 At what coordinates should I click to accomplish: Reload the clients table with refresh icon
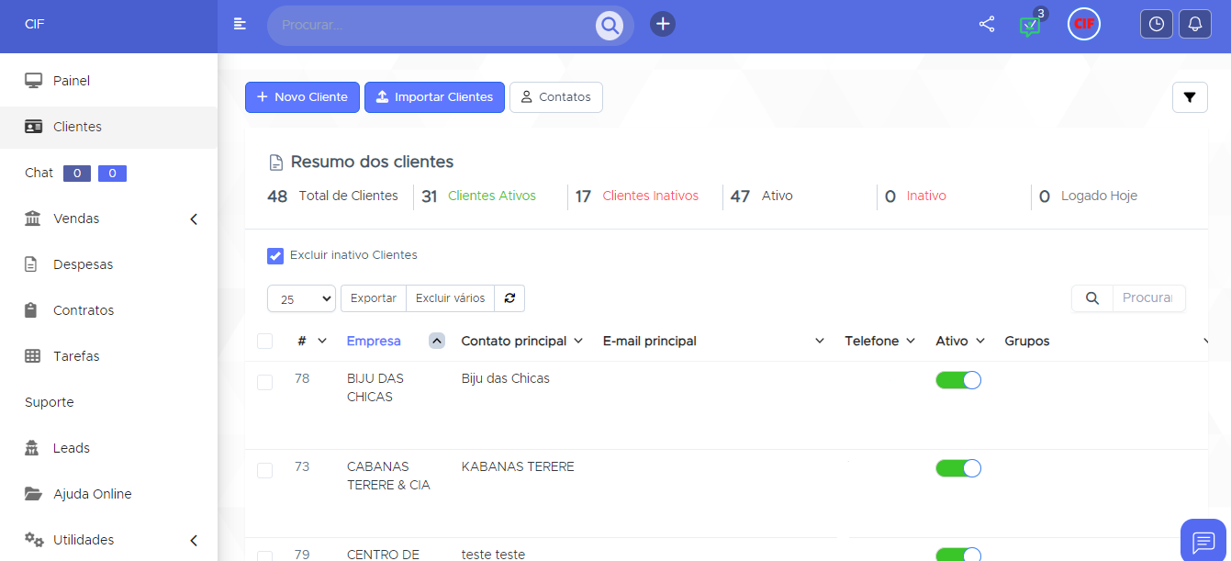[509, 298]
